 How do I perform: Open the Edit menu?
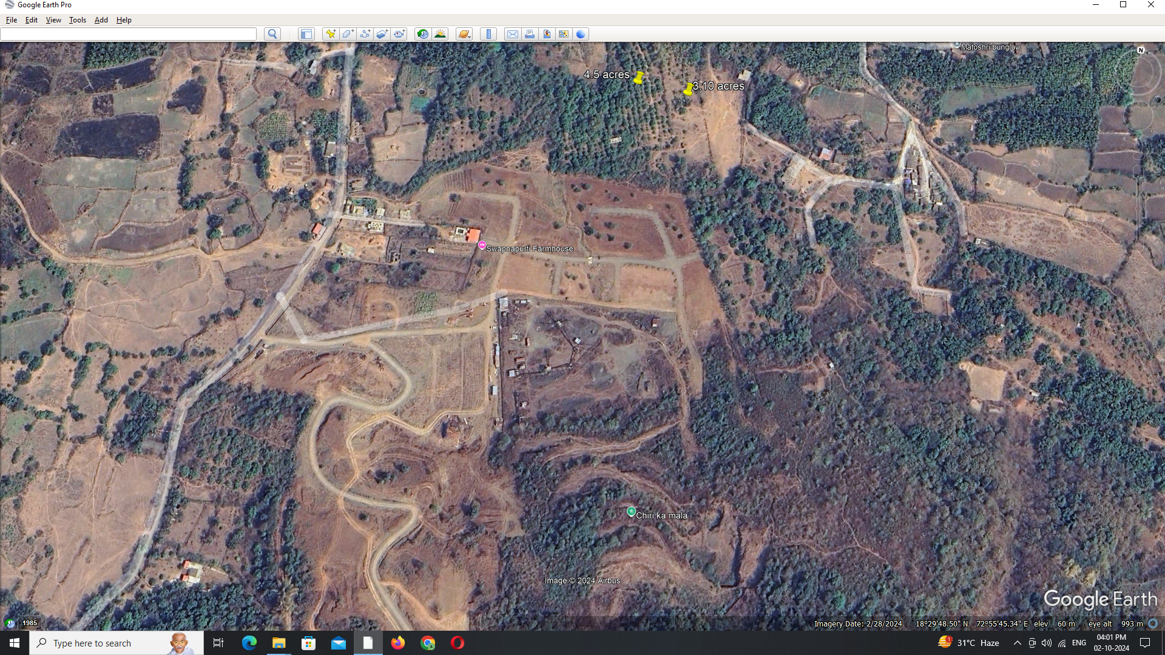[32, 20]
